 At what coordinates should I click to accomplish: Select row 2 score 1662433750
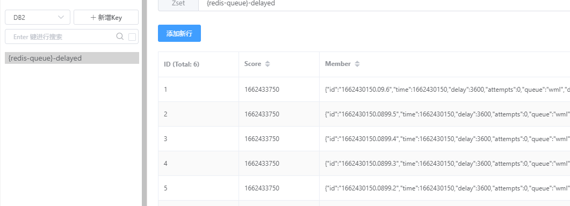262,114
